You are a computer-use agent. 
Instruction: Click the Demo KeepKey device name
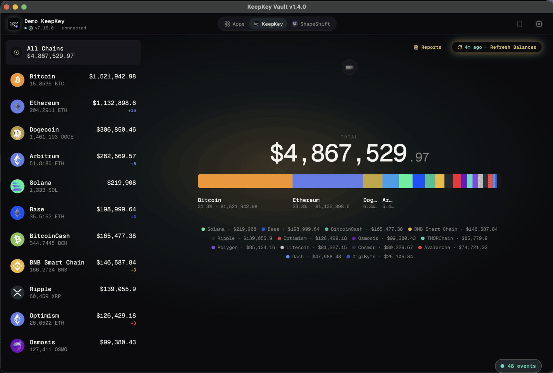click(x=44, y=21)
